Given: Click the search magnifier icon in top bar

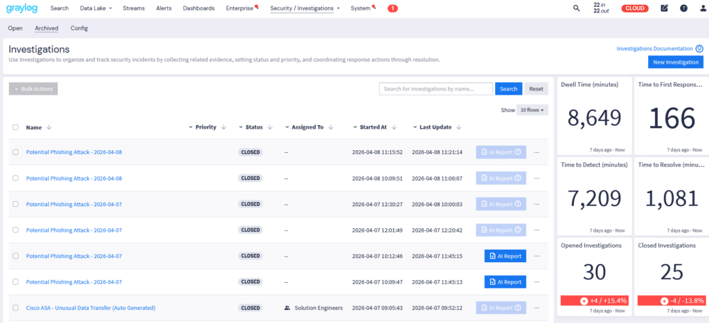Looking at the screenshot, I should (577, 8).
